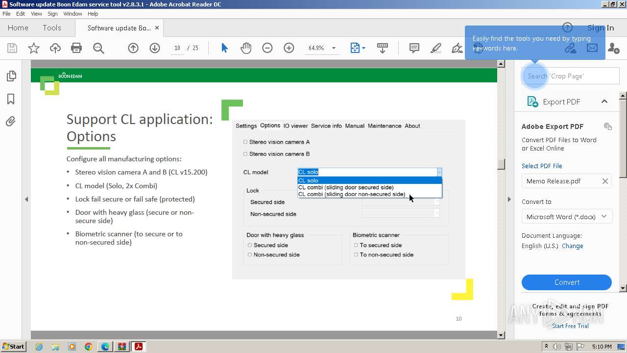Open the Edit menu
Viewport: 627px width, 353px height.
tap(21, 14)
